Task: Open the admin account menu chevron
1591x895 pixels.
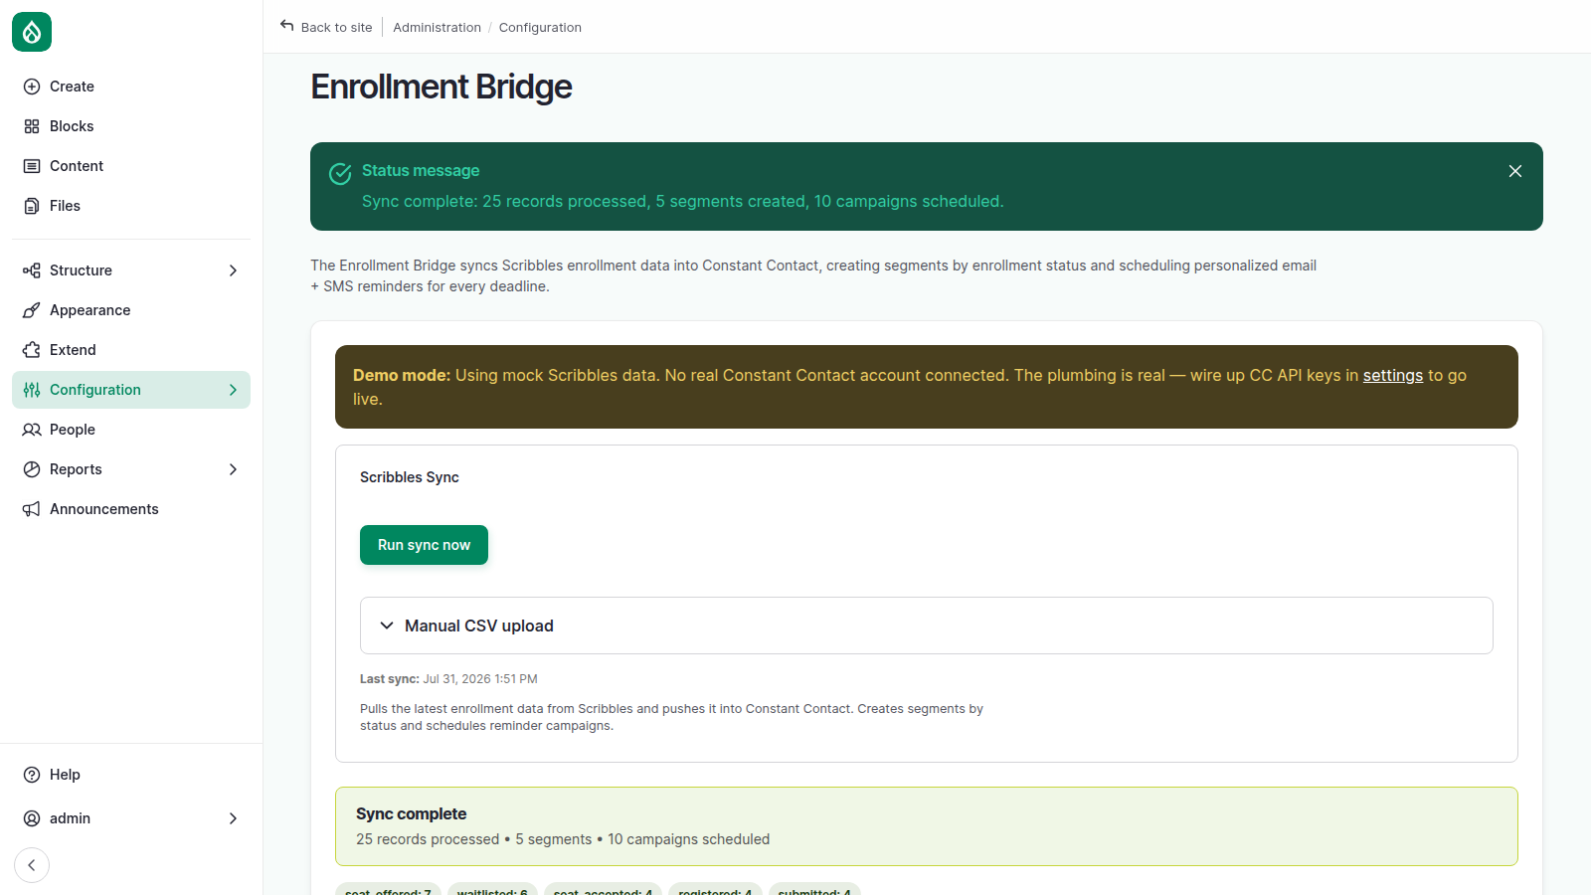Action: (x=233, y=818)
